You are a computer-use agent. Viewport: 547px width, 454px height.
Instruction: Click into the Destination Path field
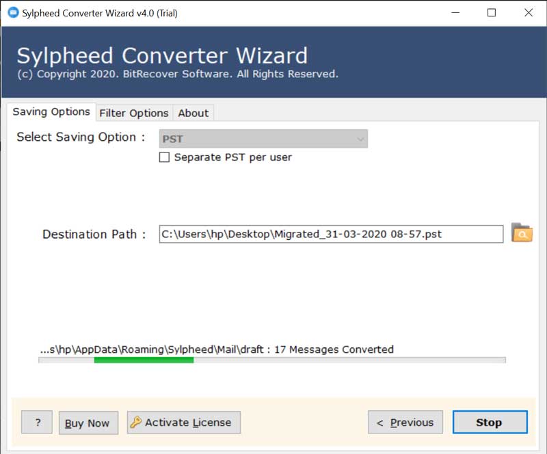pos(331,234)
